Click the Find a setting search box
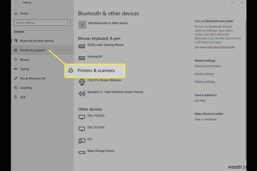257x171 pixels. [x=42, y=23]
